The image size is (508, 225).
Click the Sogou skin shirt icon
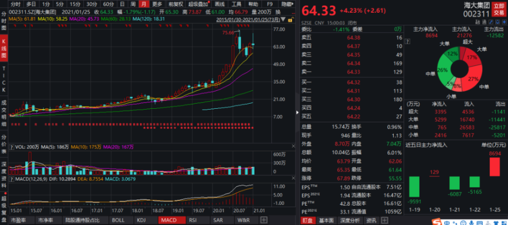(x=496, y=223)
